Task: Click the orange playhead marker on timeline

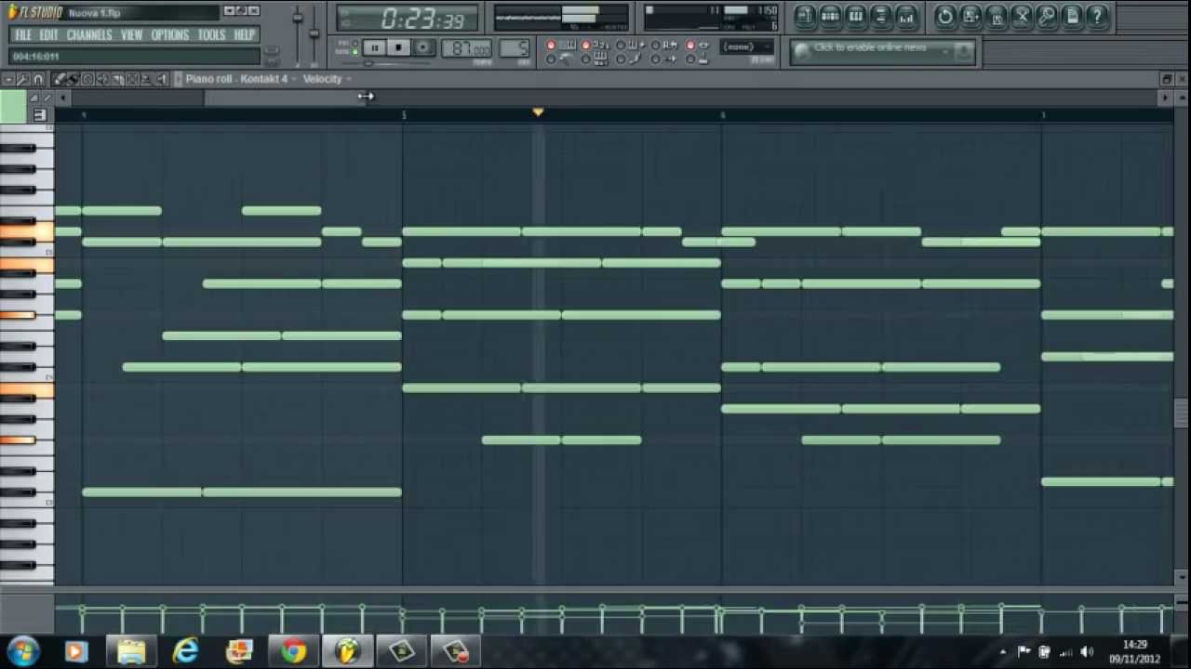Action: 538,112
